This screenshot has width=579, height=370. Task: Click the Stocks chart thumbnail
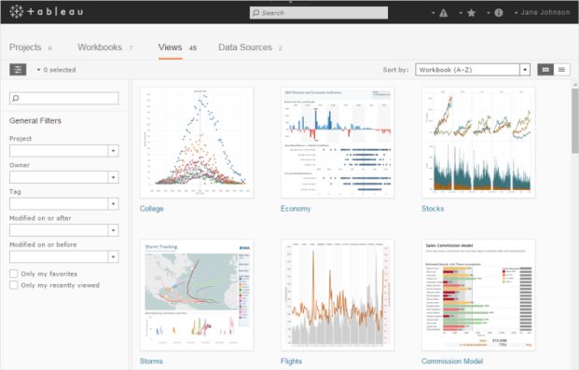[478, 143]
